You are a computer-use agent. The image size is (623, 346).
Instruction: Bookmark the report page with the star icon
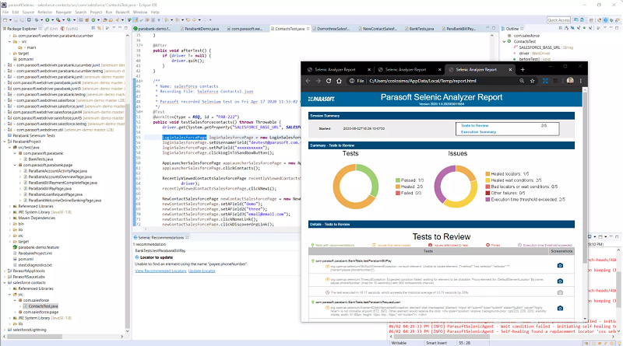(533, 81)
